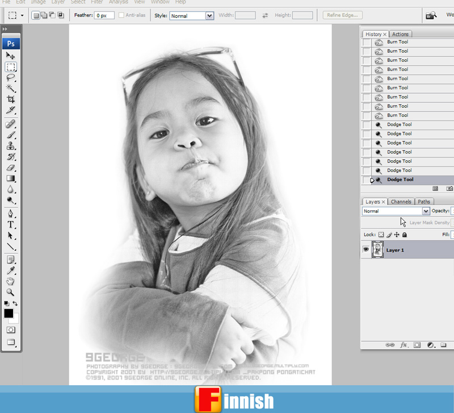Select the Magic Wand tool
This screenshot has height=413, width=454.
click(x=10, y=89)
